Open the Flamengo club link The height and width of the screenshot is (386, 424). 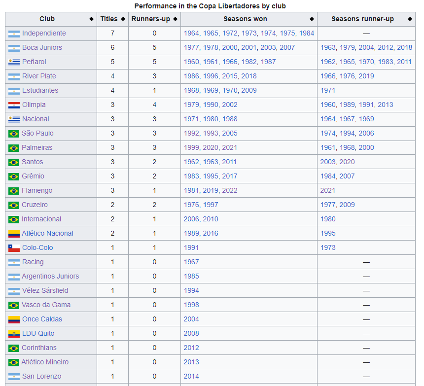pos(37,191)
